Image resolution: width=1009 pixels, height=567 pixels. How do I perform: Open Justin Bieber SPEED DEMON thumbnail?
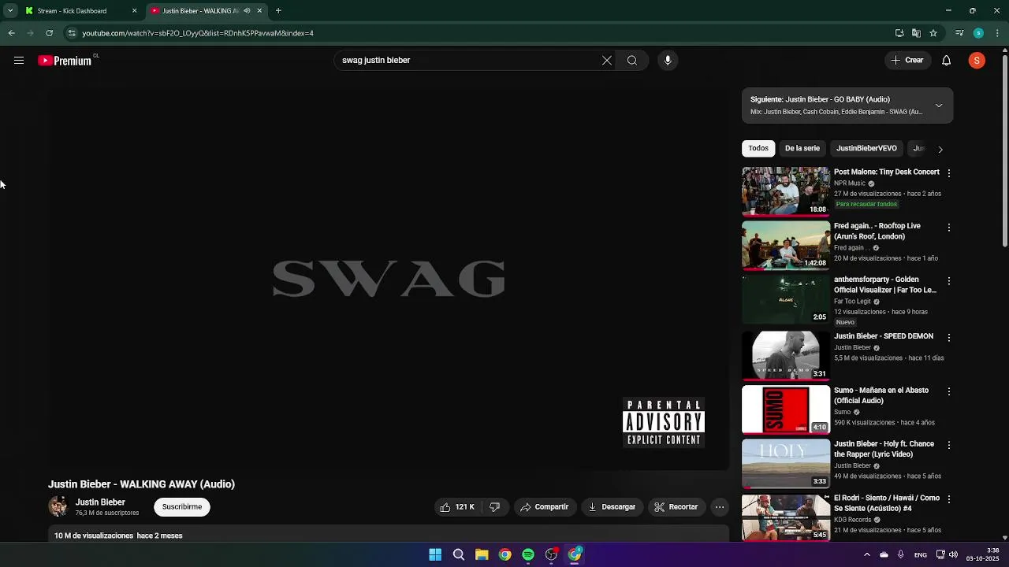coord(786,355)
